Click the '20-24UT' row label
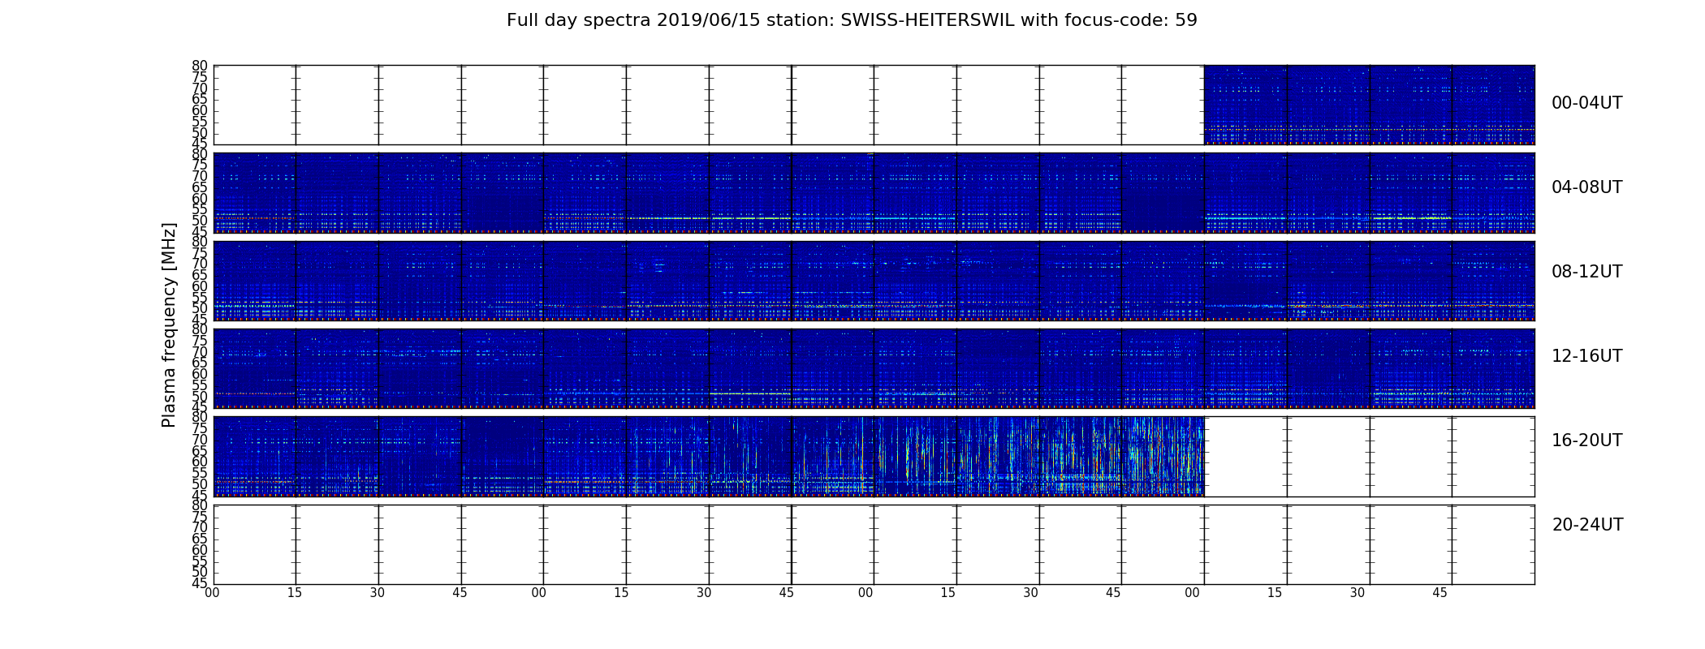 coord(1587,525)
